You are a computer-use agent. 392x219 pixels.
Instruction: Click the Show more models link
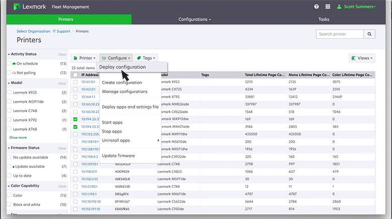click(x=18, y=137)
